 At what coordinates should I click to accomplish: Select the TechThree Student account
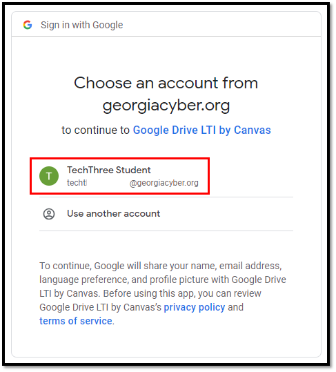click(x=119, y=176)
